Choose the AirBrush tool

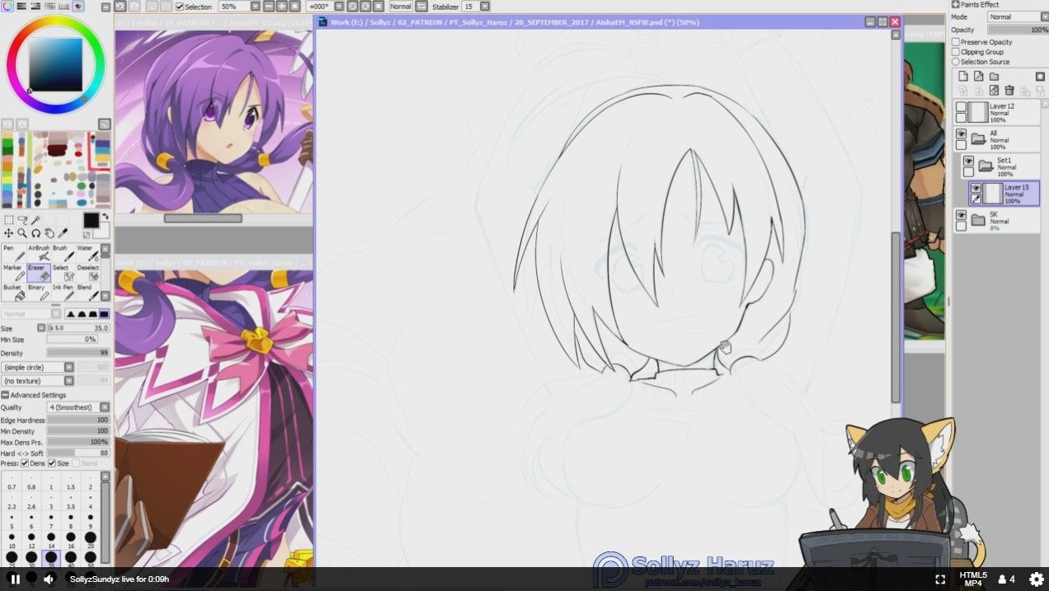click(38, 252)
